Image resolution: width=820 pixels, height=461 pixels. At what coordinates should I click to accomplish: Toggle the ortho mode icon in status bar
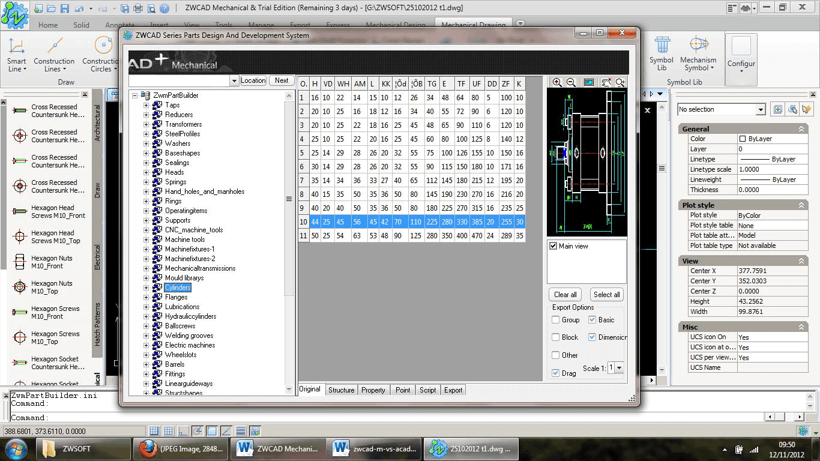coord(183,431)
